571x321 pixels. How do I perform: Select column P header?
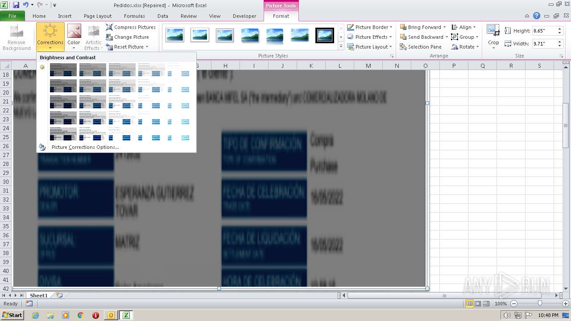pos(454,66)
